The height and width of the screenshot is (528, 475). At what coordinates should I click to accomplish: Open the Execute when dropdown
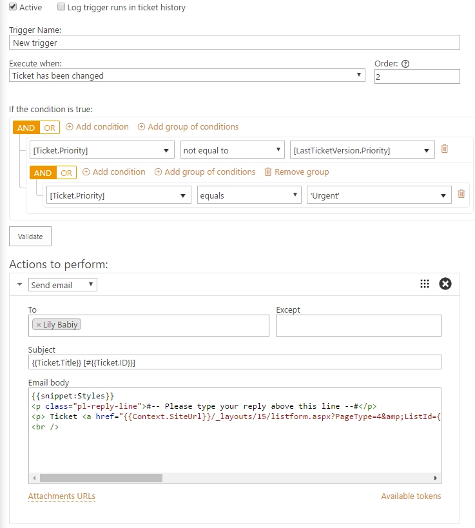pyautogui.click(x=187, y=75)
